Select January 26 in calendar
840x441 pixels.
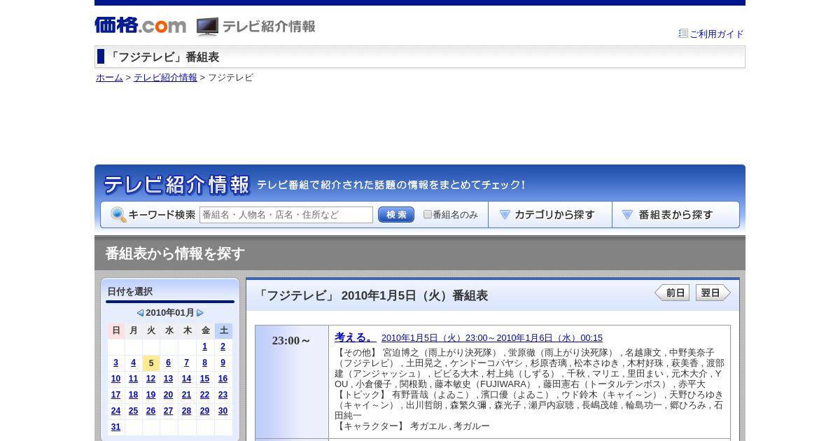point(151,411)
